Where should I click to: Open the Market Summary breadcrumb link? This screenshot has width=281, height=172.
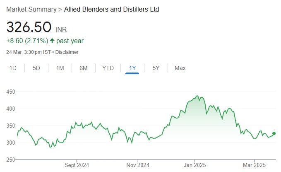tap(31, 9)
